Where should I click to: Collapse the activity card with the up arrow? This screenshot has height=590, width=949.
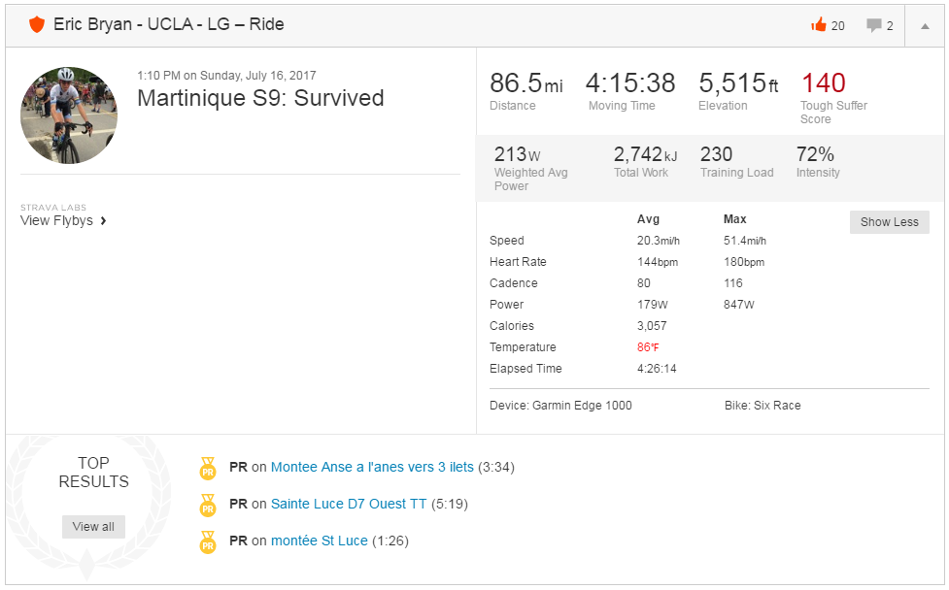click(x=925, y=26)
